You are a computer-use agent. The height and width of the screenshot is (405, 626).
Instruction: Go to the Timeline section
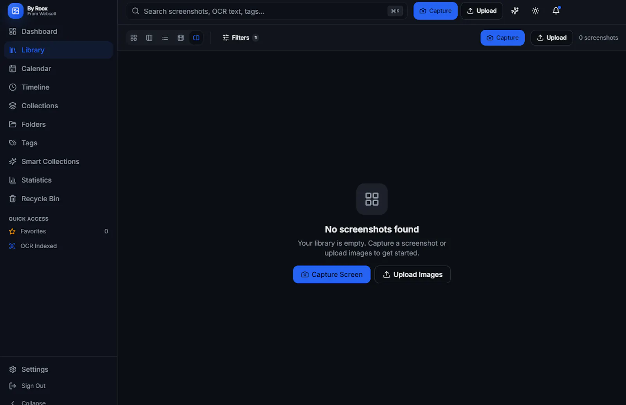coord(58,87)
